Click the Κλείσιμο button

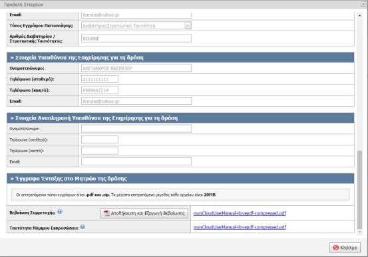point(345,248)
